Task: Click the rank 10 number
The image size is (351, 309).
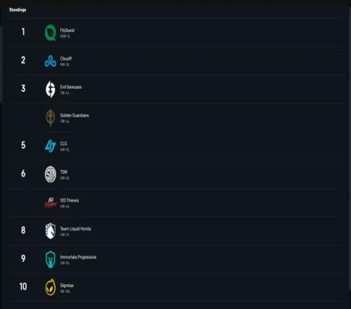Action: tap(23, 287)
